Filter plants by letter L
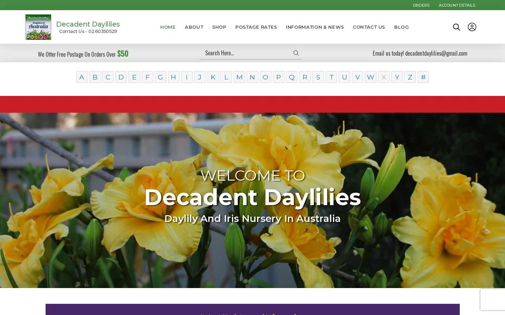This screenshot has height=315, width=505. (226, 77)
